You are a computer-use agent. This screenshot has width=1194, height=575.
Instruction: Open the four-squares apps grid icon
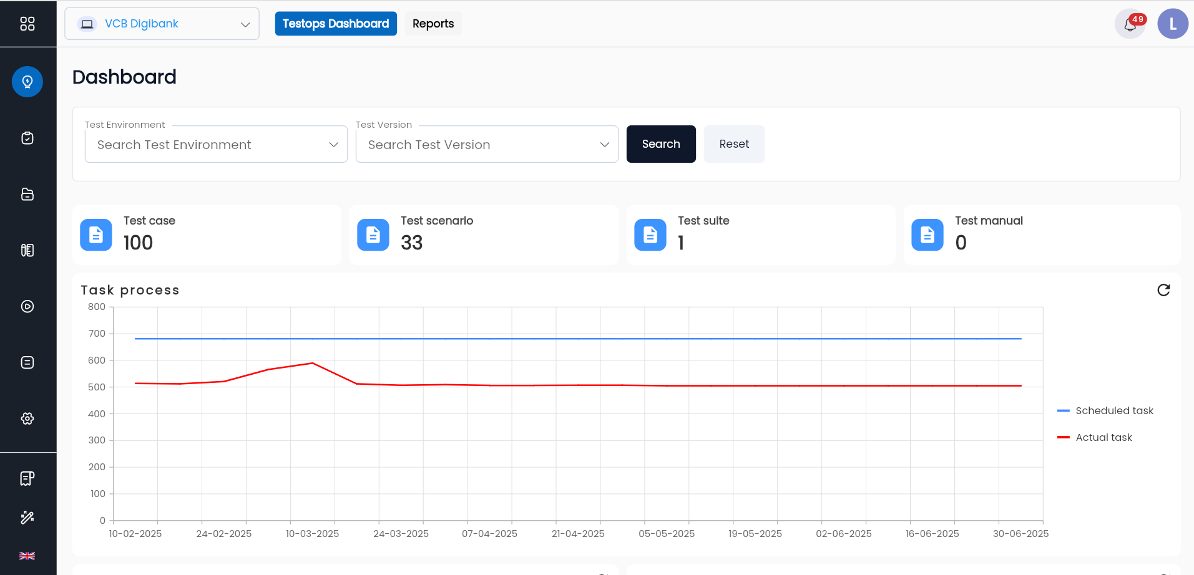coord(27,24)
